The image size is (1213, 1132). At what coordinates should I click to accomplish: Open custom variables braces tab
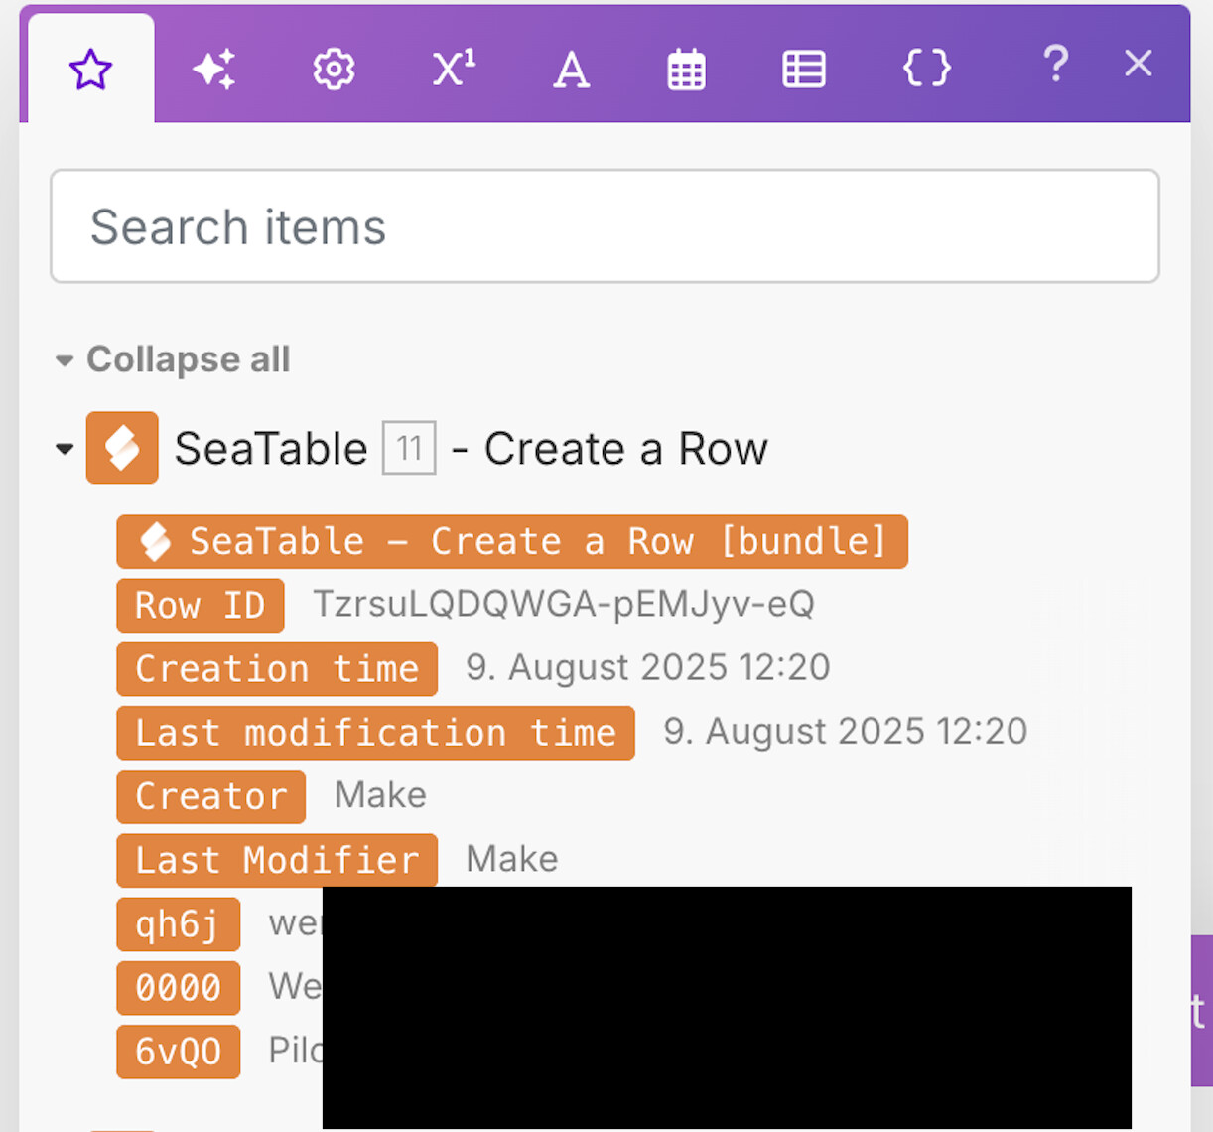tap(926, 70)
